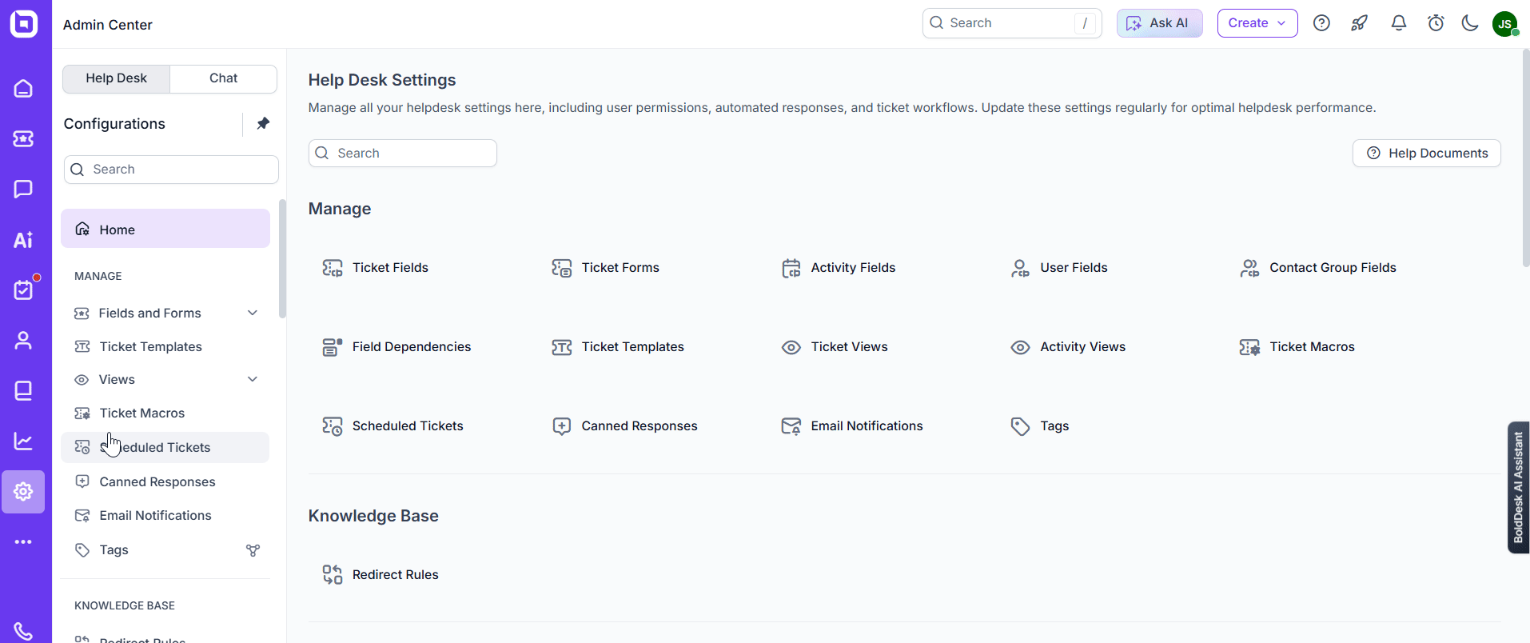The height and width of the screenshot is (643, 1530).
Task: Open the notifications bell icon
Action: click(1398, 23)
